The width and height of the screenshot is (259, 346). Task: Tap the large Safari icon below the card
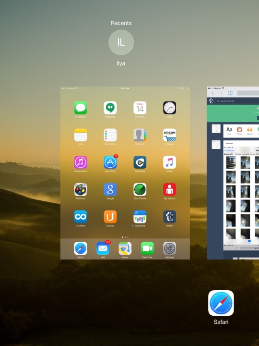click(221, 303)
